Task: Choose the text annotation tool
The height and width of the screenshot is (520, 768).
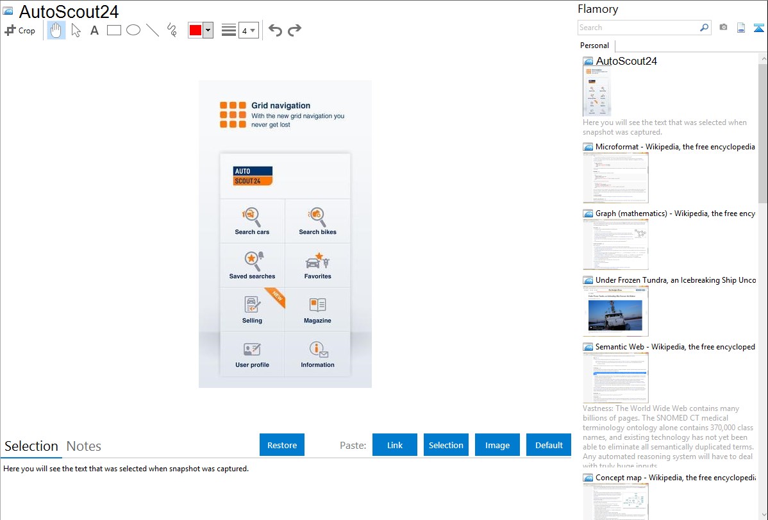Action: pos(94,30)
